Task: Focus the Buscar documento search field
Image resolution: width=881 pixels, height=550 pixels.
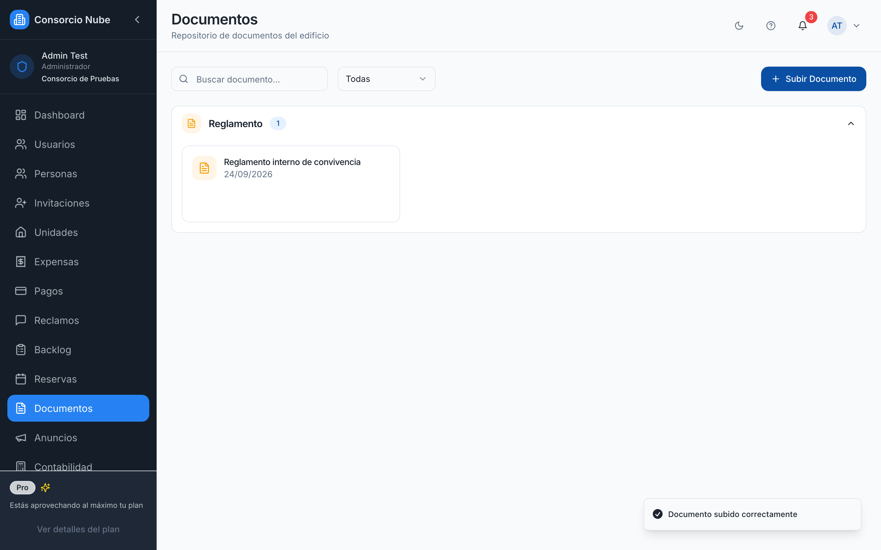Action: pos(249,79)
